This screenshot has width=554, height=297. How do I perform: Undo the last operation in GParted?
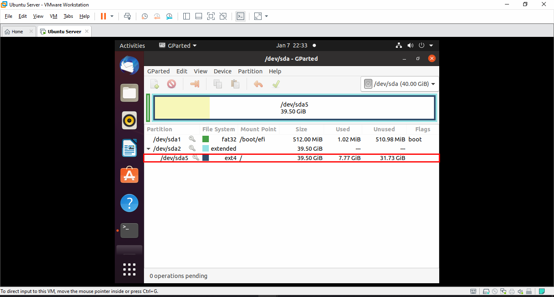tap(258, 84)
